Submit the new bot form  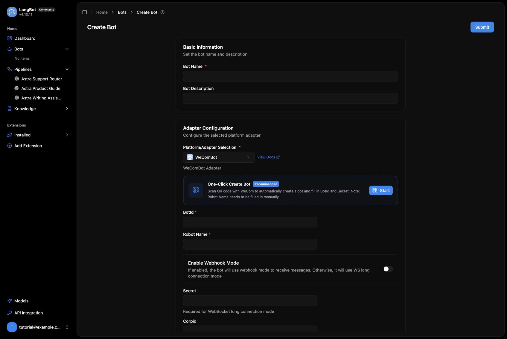tap(482, 27)
